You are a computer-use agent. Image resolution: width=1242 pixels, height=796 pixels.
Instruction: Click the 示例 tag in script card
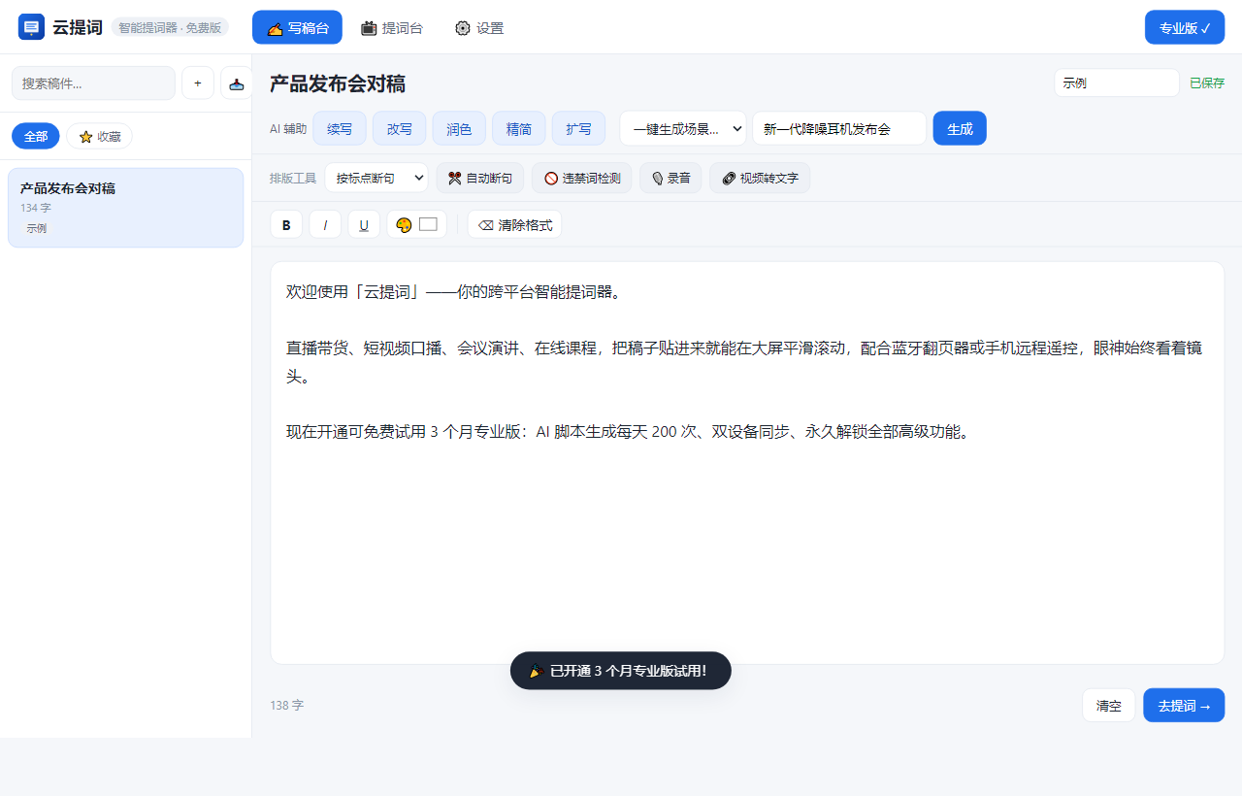36,228
